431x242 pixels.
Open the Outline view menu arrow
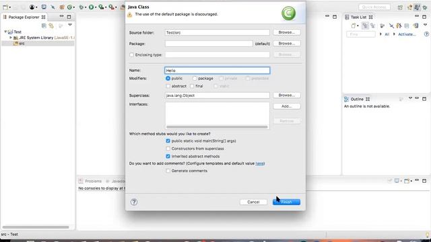coord(410,98)
